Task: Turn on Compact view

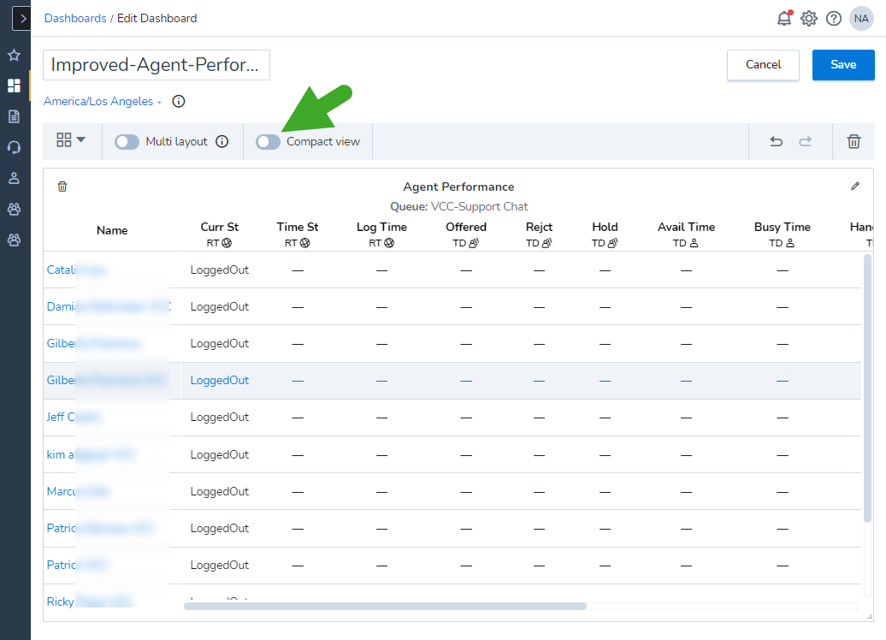Action: pyautogui.click(x=268, y=141)
